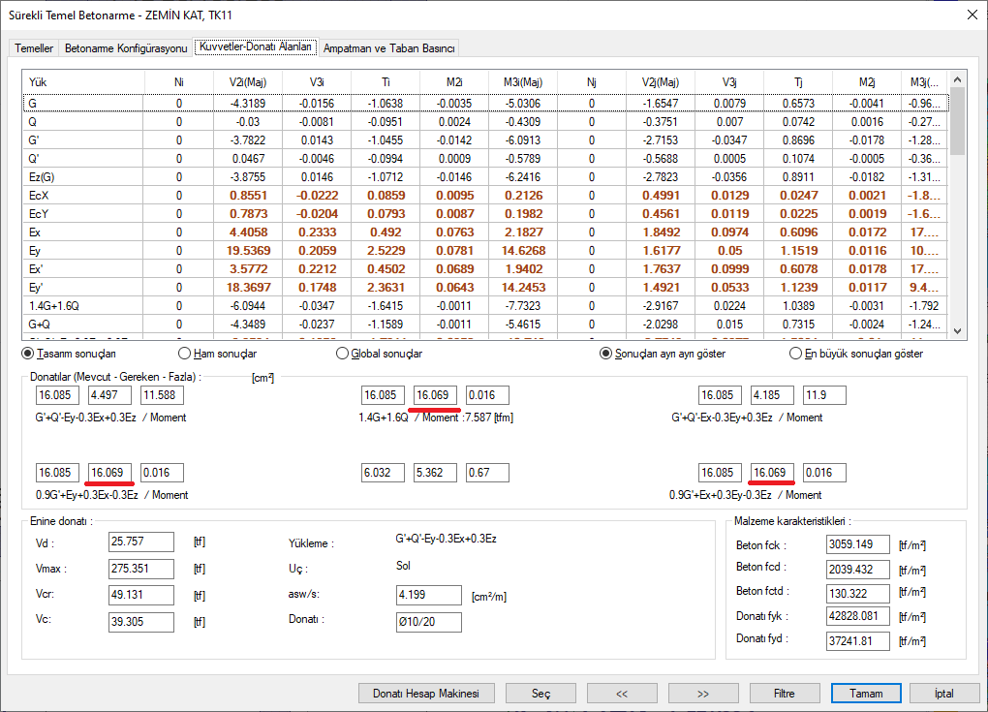
Task: Click the V2i(Maj) column header
Action: 248,82
